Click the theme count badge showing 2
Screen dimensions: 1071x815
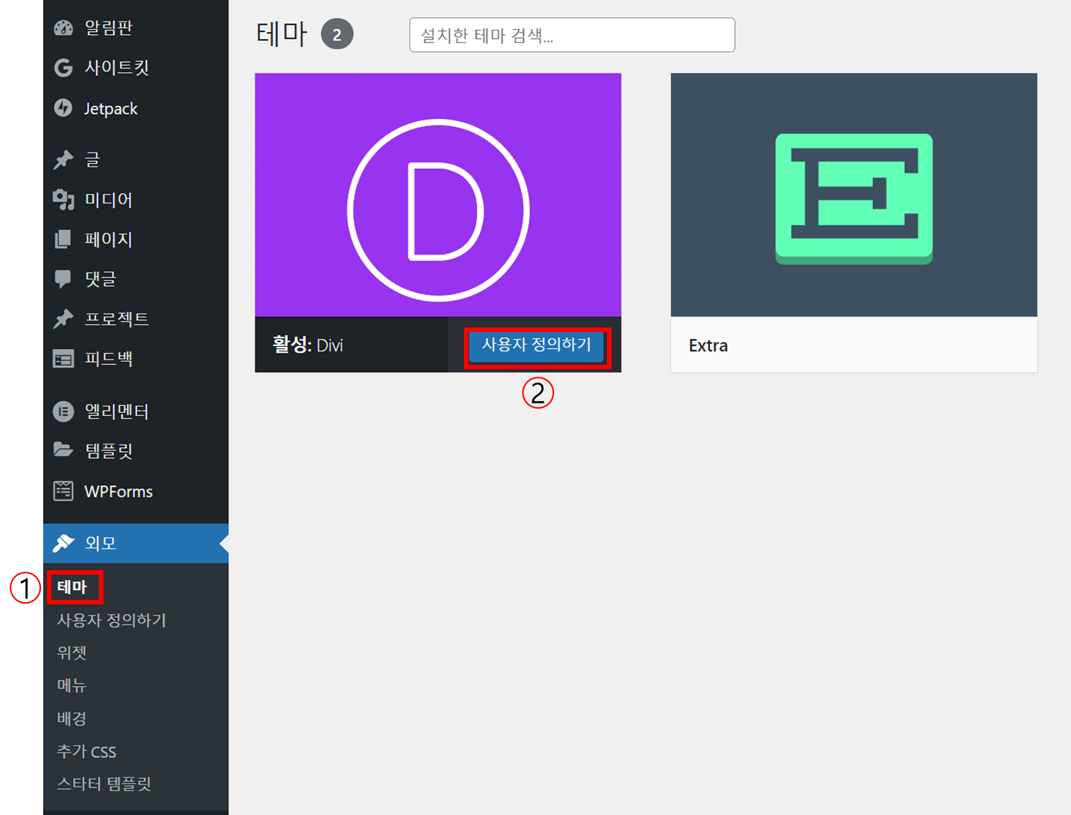[337, 34]
